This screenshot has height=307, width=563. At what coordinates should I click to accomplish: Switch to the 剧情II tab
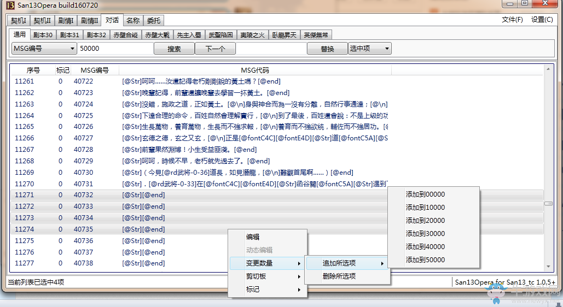(89, 21)
